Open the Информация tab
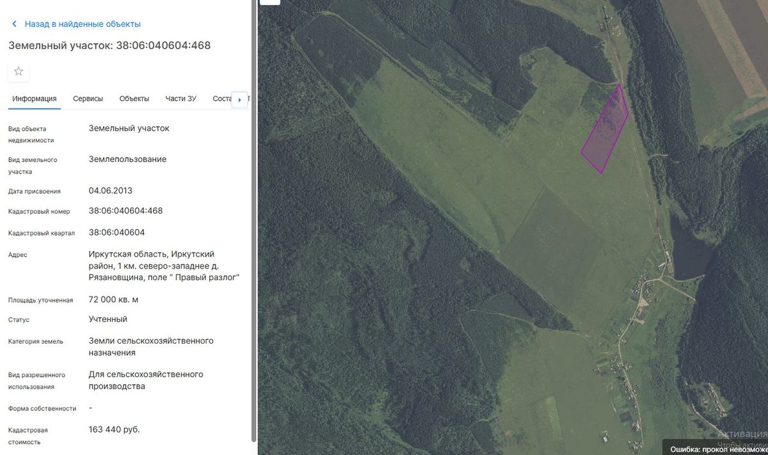Viewport: 768px width, 455px height. coord(35,99)
